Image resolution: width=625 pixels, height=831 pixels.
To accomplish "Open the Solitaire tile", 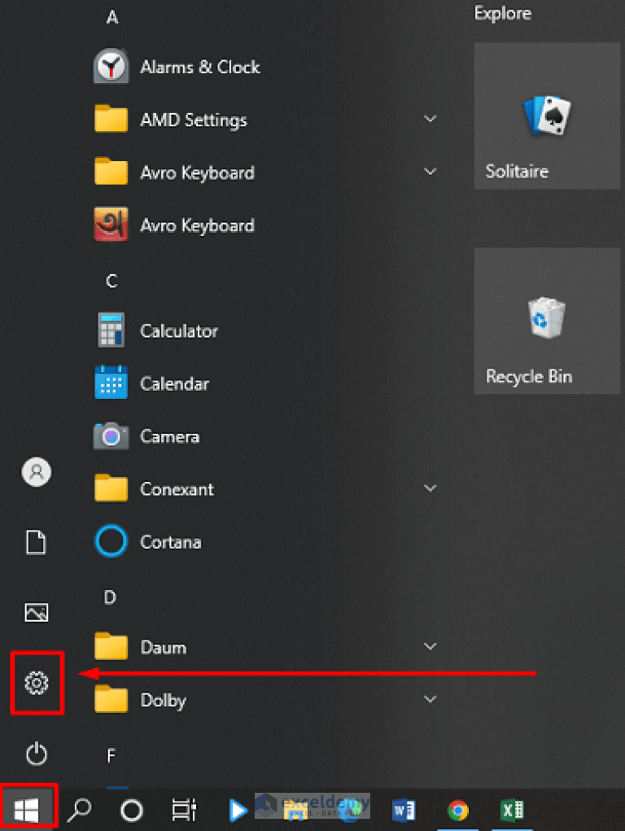I will pos(547,116).
